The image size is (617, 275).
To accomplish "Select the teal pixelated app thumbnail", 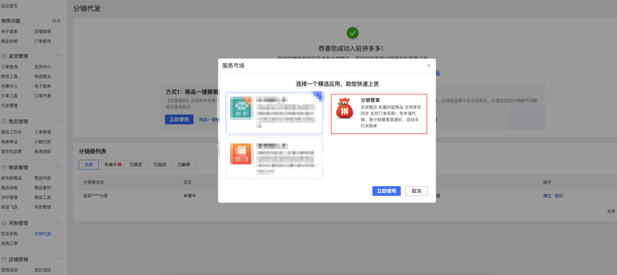I will (241, 108).
